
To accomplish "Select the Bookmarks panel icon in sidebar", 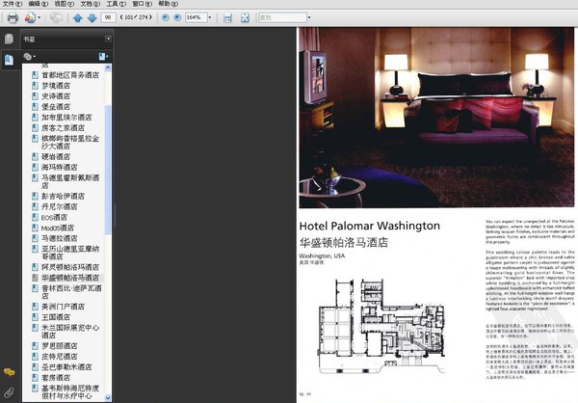I will (9, 59).
